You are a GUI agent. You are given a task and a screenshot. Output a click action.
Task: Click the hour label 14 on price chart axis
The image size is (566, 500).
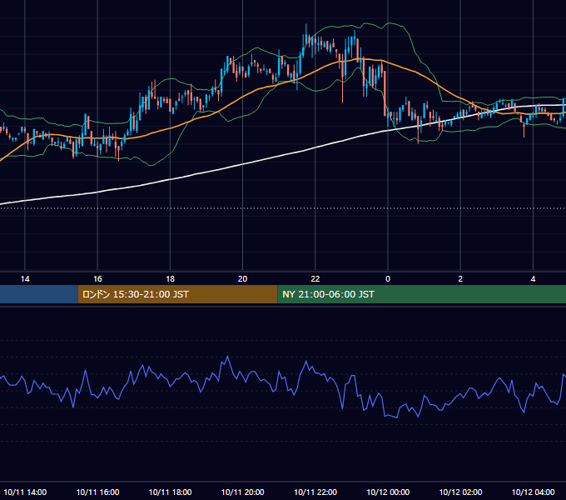coord(25,278)
